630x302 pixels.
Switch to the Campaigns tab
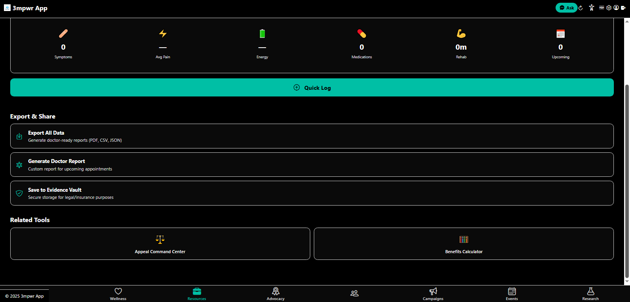pos(433,294)
